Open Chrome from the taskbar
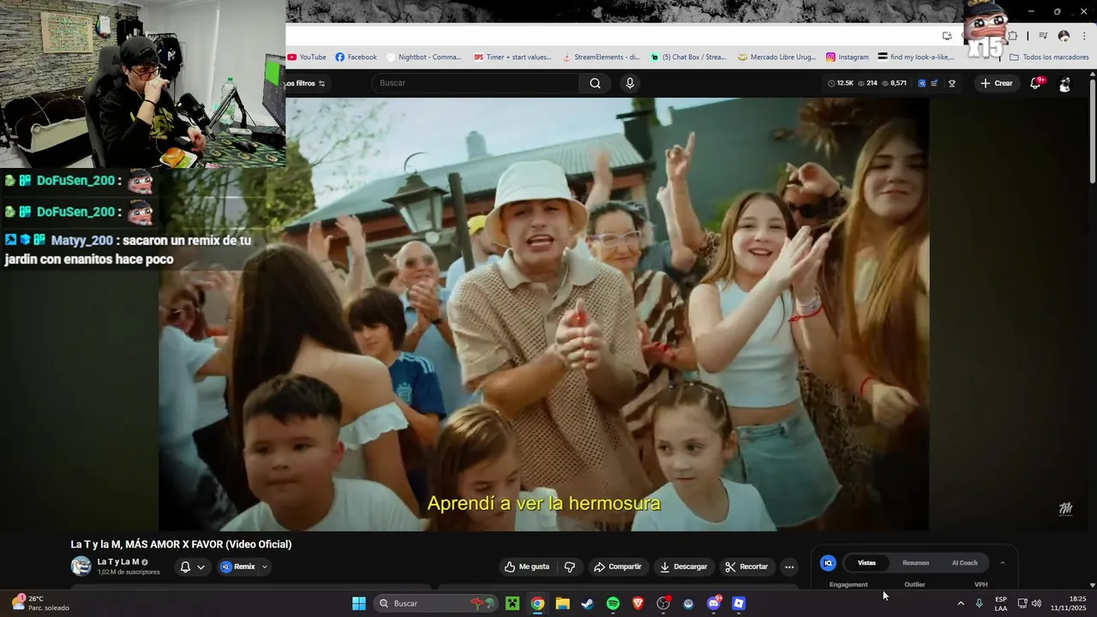 point(537,603)
